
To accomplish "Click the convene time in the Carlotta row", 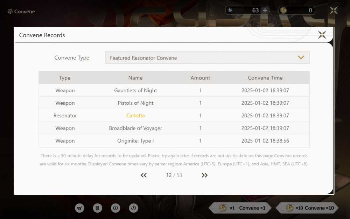I will pos(265,116).
